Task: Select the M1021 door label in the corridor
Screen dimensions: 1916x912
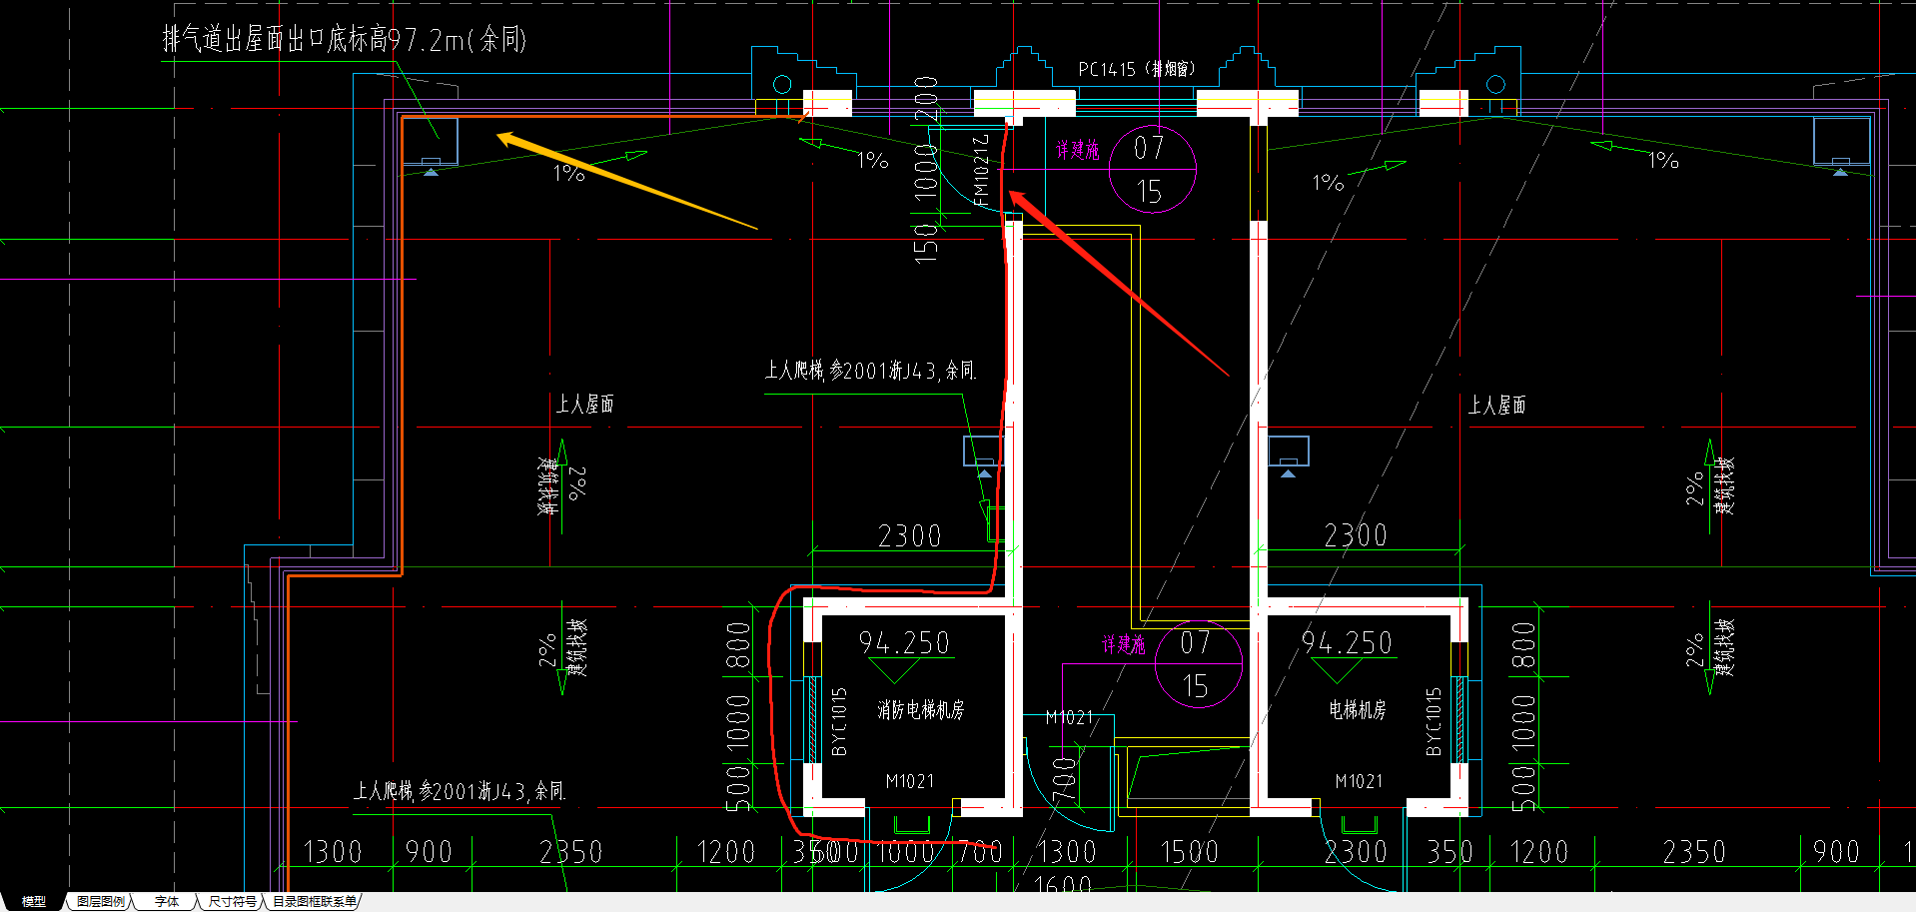Action: pyautogui.click(x=1069, y=717)
